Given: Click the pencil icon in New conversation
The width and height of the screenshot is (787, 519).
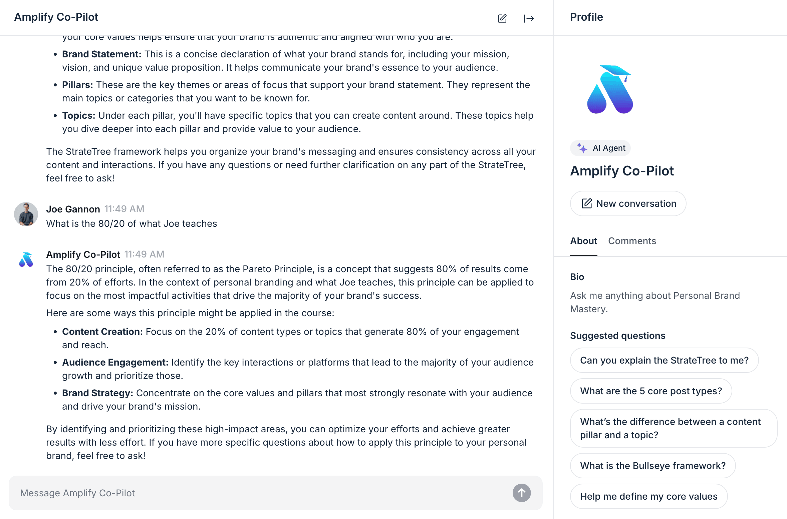Looking at the screenshot, I should (x=586, y=203).
